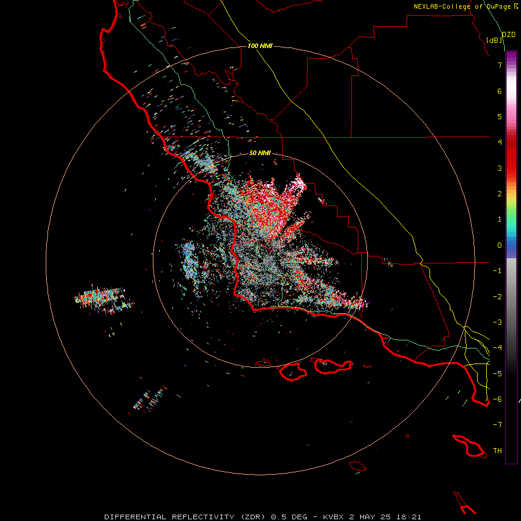521x521 pixels.
Task: Click the "7" tick label on the scale
Action: 500,65
